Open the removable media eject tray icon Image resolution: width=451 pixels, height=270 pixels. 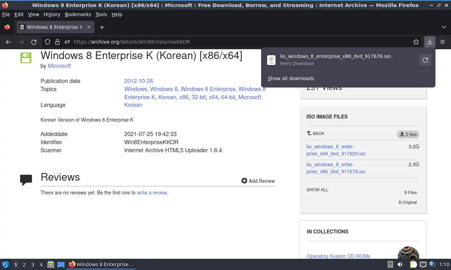pos(390,264)
